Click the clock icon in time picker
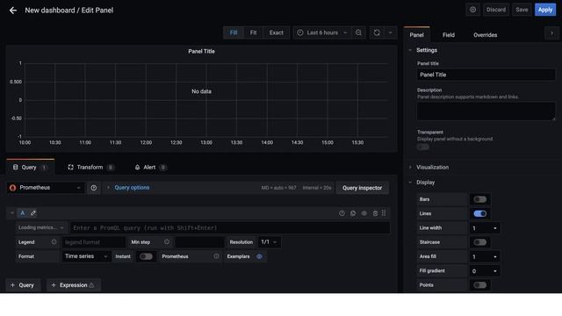The height and width of the screenshot is (316, 562). click(300, 32)
